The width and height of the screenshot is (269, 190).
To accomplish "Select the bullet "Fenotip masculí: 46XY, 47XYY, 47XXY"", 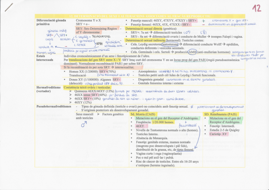I will coord(159,21).
